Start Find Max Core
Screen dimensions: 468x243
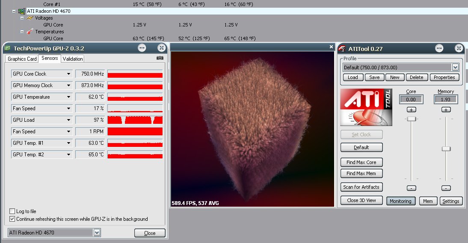[361, 162]
